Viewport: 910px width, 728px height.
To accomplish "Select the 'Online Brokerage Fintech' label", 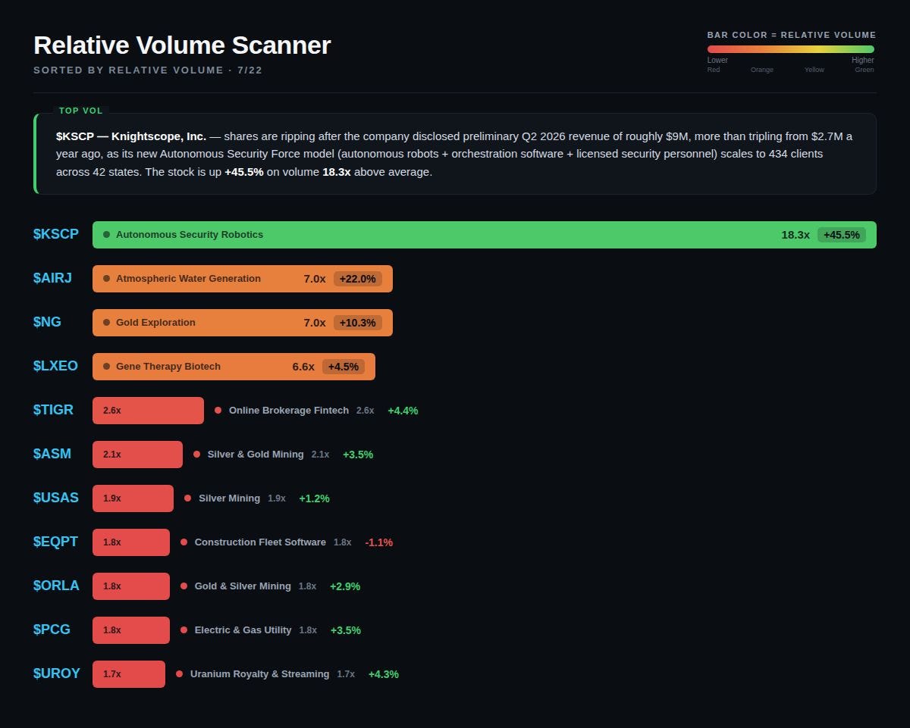I will click(289, 411).
